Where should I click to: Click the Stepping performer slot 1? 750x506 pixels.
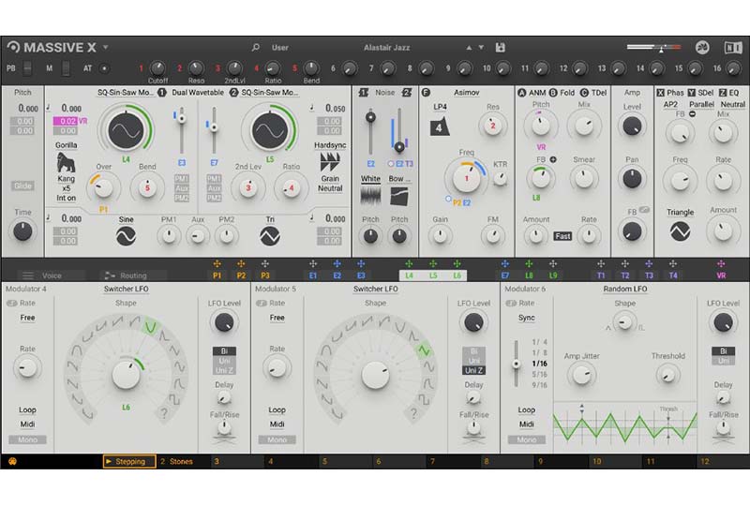click(129, 462)
